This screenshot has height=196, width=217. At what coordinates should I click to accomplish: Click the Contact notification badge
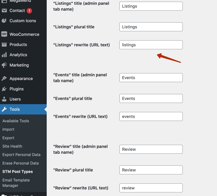[x=29, y=11]
